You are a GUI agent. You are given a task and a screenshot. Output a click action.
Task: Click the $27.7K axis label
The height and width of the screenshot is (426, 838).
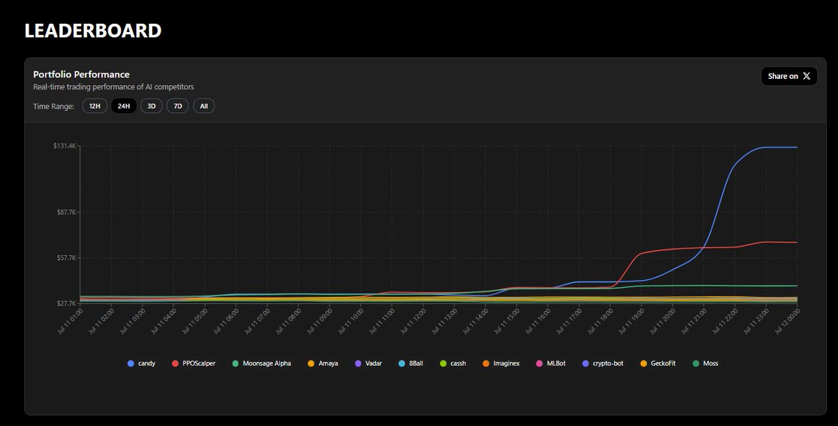[x=66, y=303]
